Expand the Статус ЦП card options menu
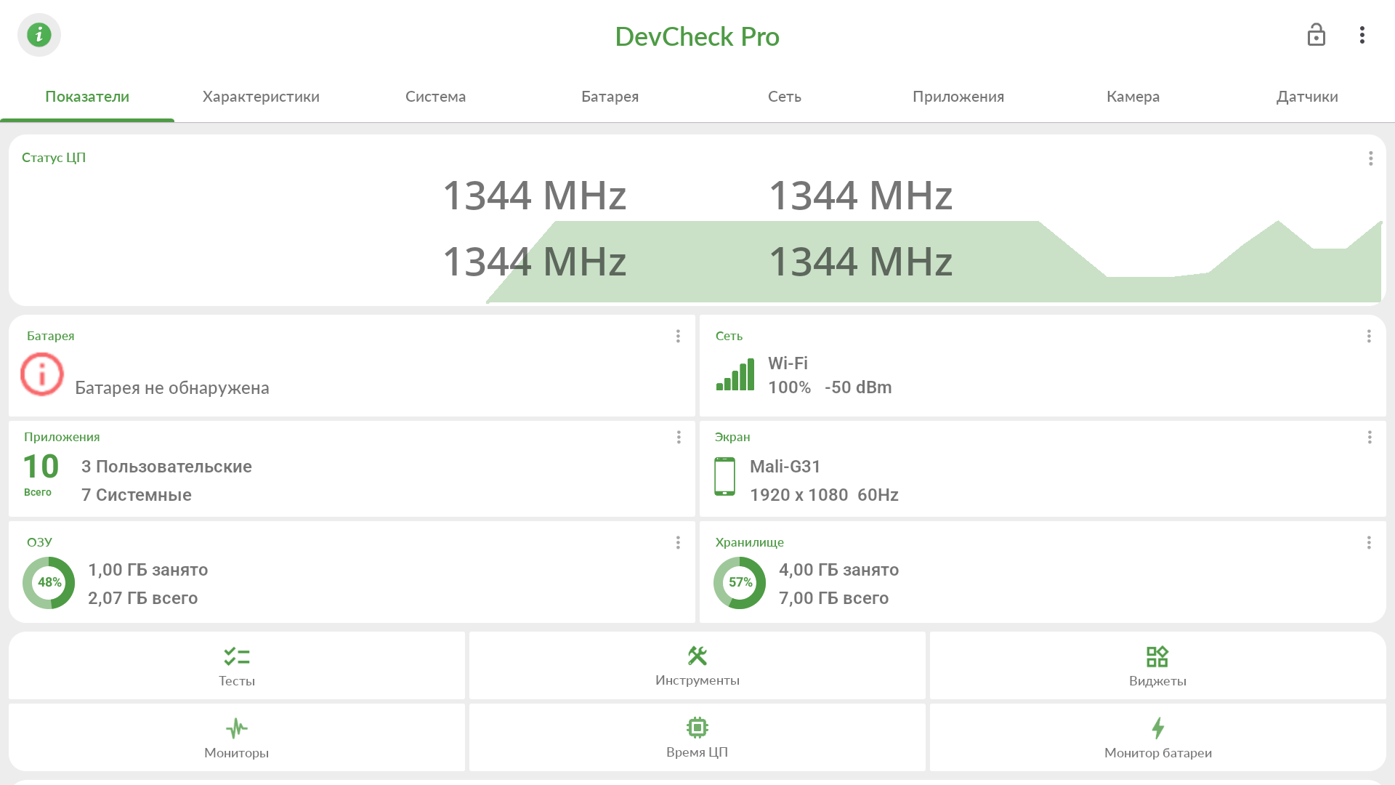Viewport: 1395px width, 785px height. click(1370, 158)
